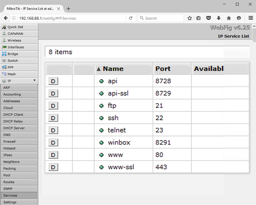Disable the ftp service with D button
Image resolution: width=256 pixels, height=205 pixels.
[53, 106]
